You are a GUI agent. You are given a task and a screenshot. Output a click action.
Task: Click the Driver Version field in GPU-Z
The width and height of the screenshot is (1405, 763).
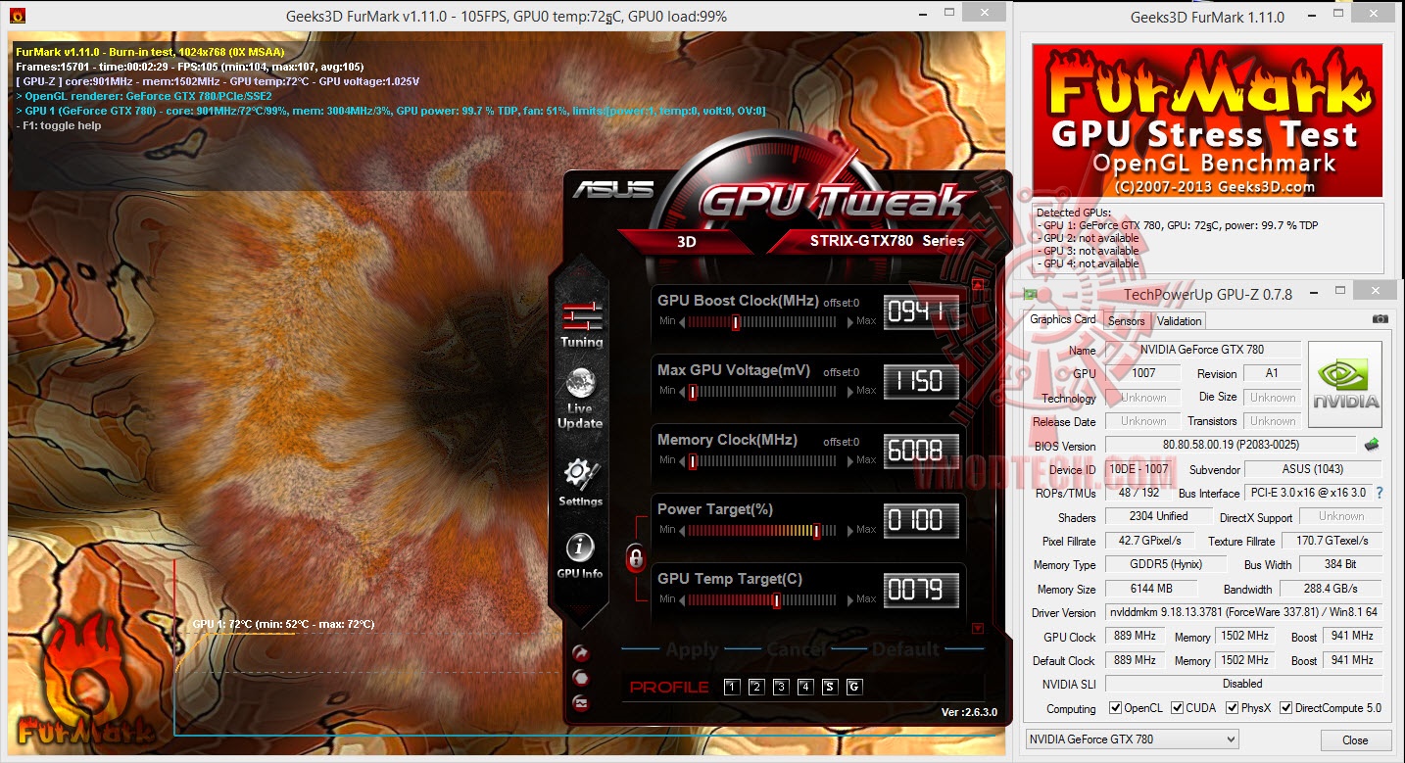point(1243,612)
